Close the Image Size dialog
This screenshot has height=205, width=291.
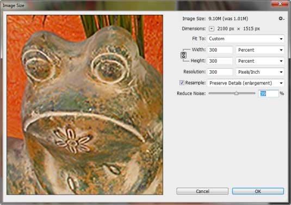280,4
